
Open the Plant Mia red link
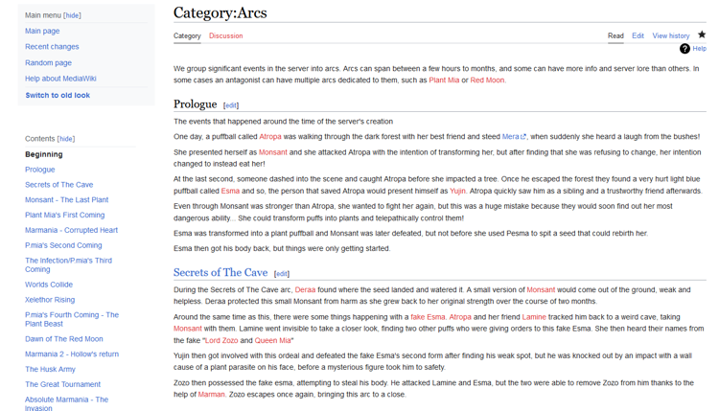444,80
